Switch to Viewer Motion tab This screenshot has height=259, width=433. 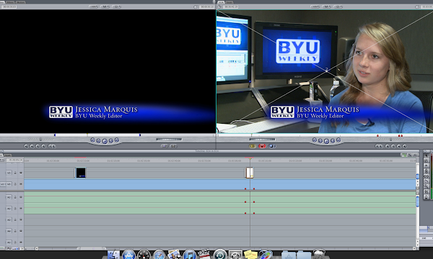tap(21, 2)
